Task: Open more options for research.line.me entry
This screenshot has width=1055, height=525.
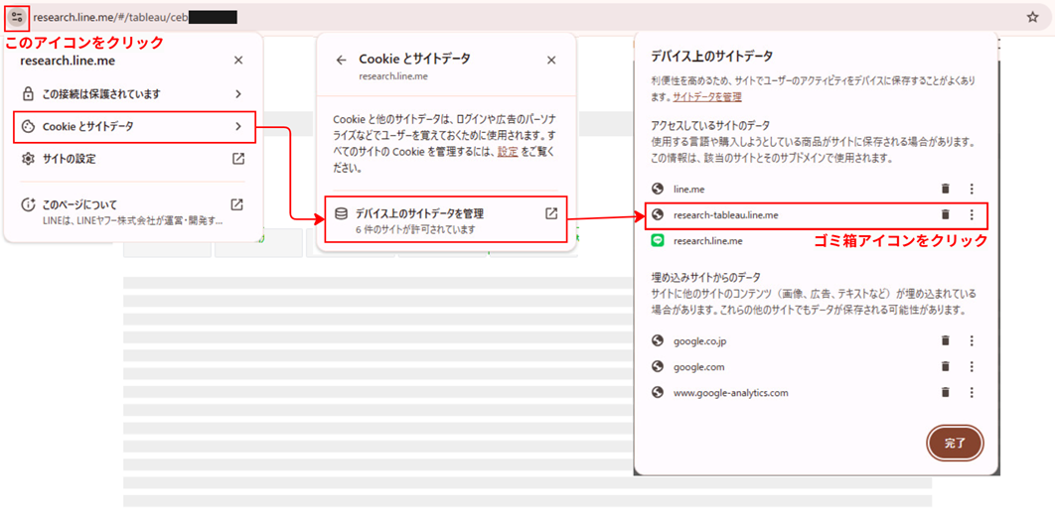Action: (x=972, y=240)
